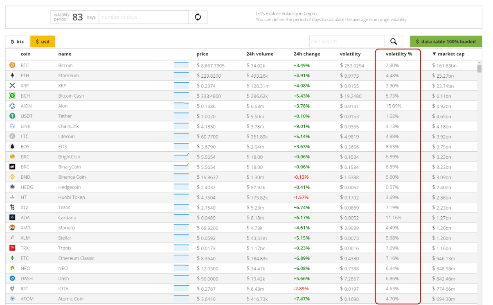Screen dimensions: 493x305
Task: Click the BrightCoin price sparkline chart
Action: pos(181,156)
